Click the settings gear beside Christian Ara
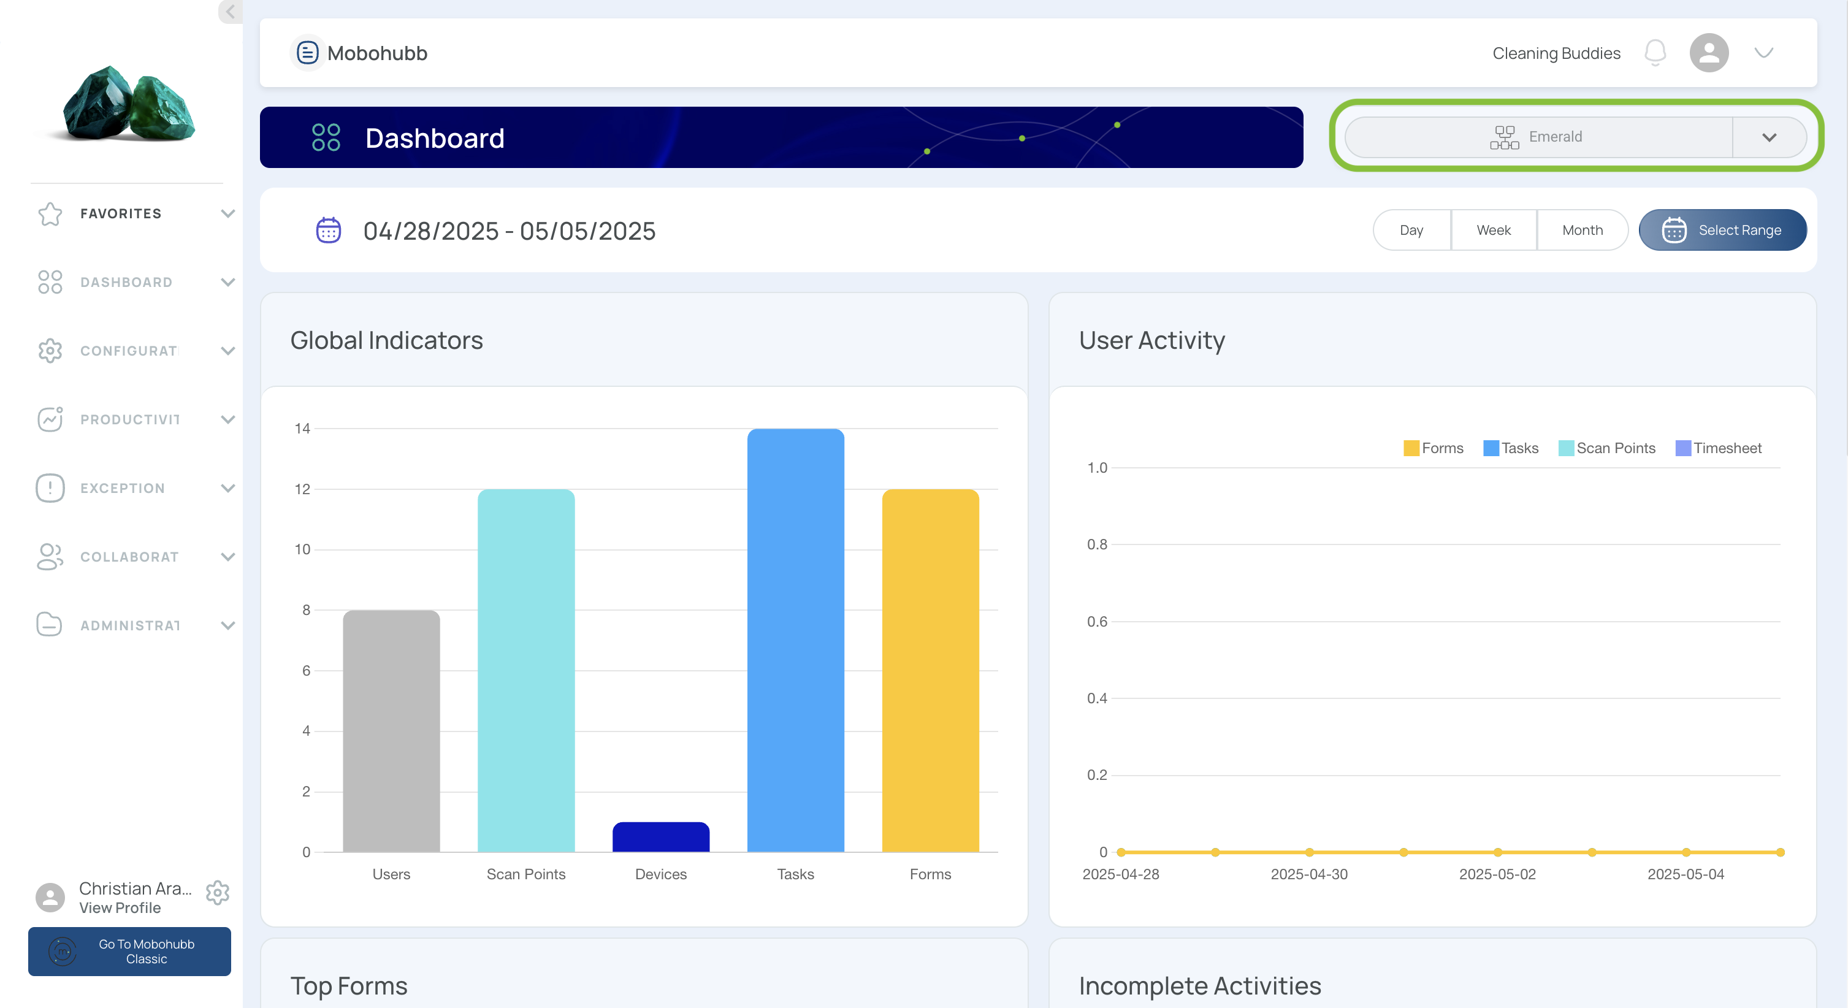Screen dimensions: 1848x1008 [x=218, y=893]
